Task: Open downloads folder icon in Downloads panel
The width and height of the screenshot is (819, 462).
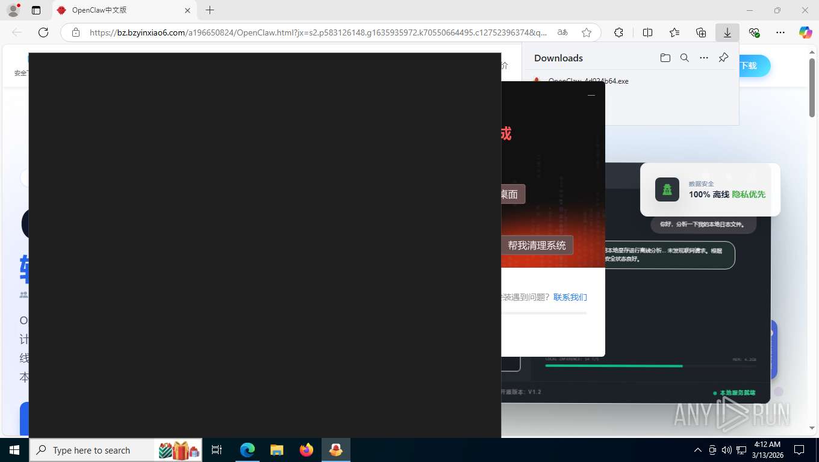Action: [x=665, y=58]
